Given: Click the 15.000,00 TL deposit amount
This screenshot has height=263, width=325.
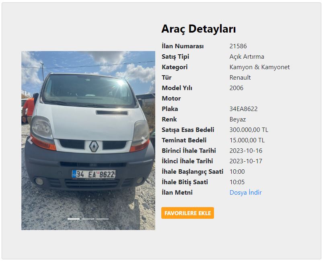Looking at the screenshot, I should [247, 140].
